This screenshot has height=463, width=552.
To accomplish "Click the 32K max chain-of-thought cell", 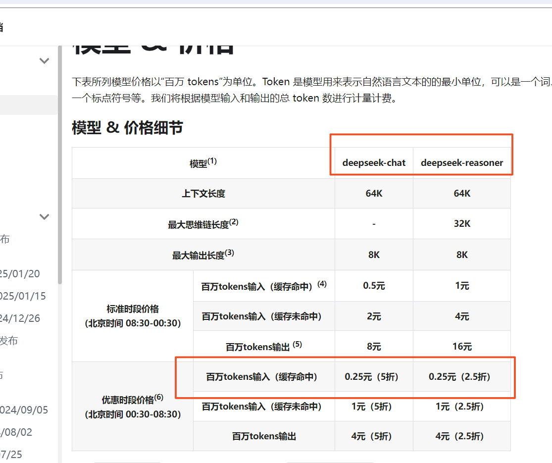I will (462, 224).
